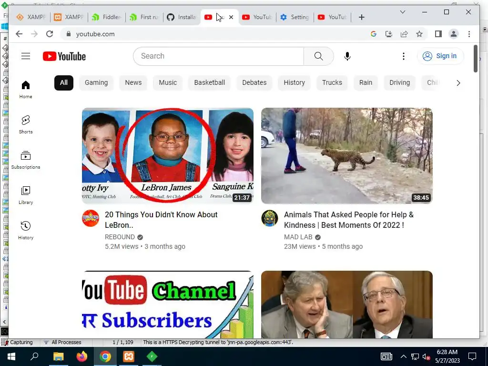This screenshot has height=366, width=488.
Task: Click the YouTube search field
Action: pyautogui.click(x=218, y=56)
